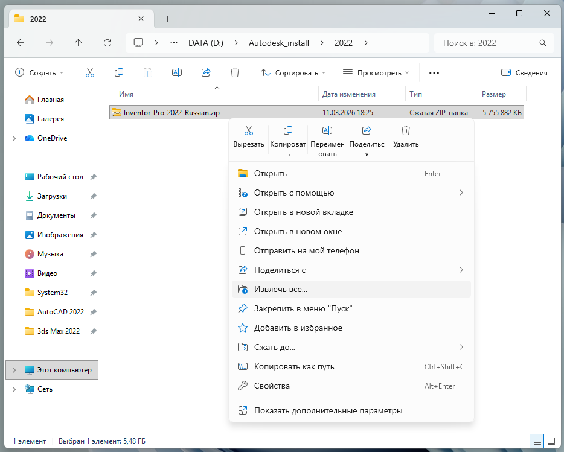Open the Сжать до... submenu
This screenshot has height=452, width=564.
351,348
